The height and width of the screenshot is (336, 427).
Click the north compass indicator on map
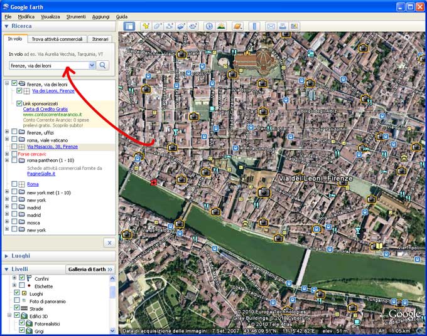407,37
